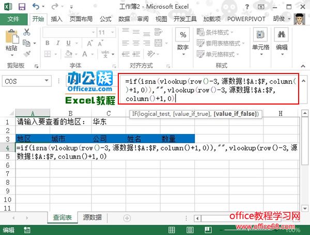Switch to the 源数据 sheet tab
The width and height of the screenshot is (310, 235).
pyautogui.click(x=92, y=217)
